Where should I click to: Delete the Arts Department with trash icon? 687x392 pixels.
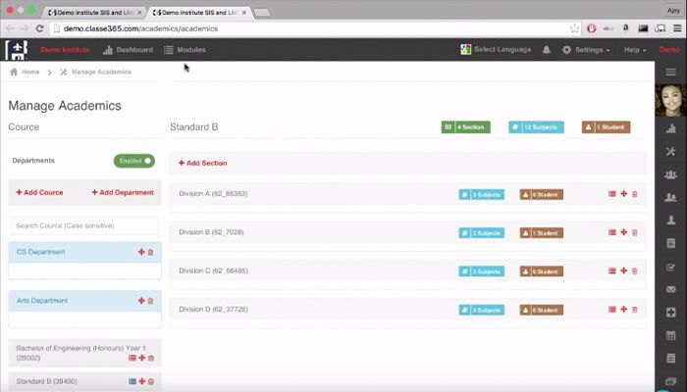pyautogui.click(x=151, y=301)
